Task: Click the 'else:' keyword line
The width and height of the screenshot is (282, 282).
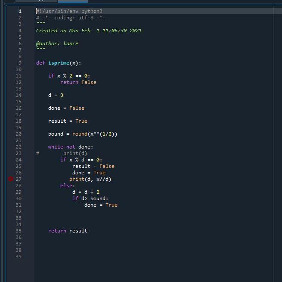Action: click(x=68, y=186)
